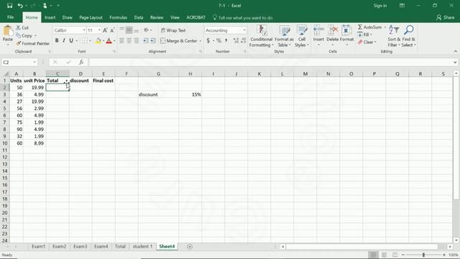Apply Comma Style format
The width and height of the screenshot is (460, 259).
tap(226, 40)
